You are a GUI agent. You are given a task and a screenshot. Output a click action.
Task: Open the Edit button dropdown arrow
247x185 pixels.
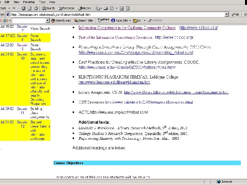click(x=117, y=8)
